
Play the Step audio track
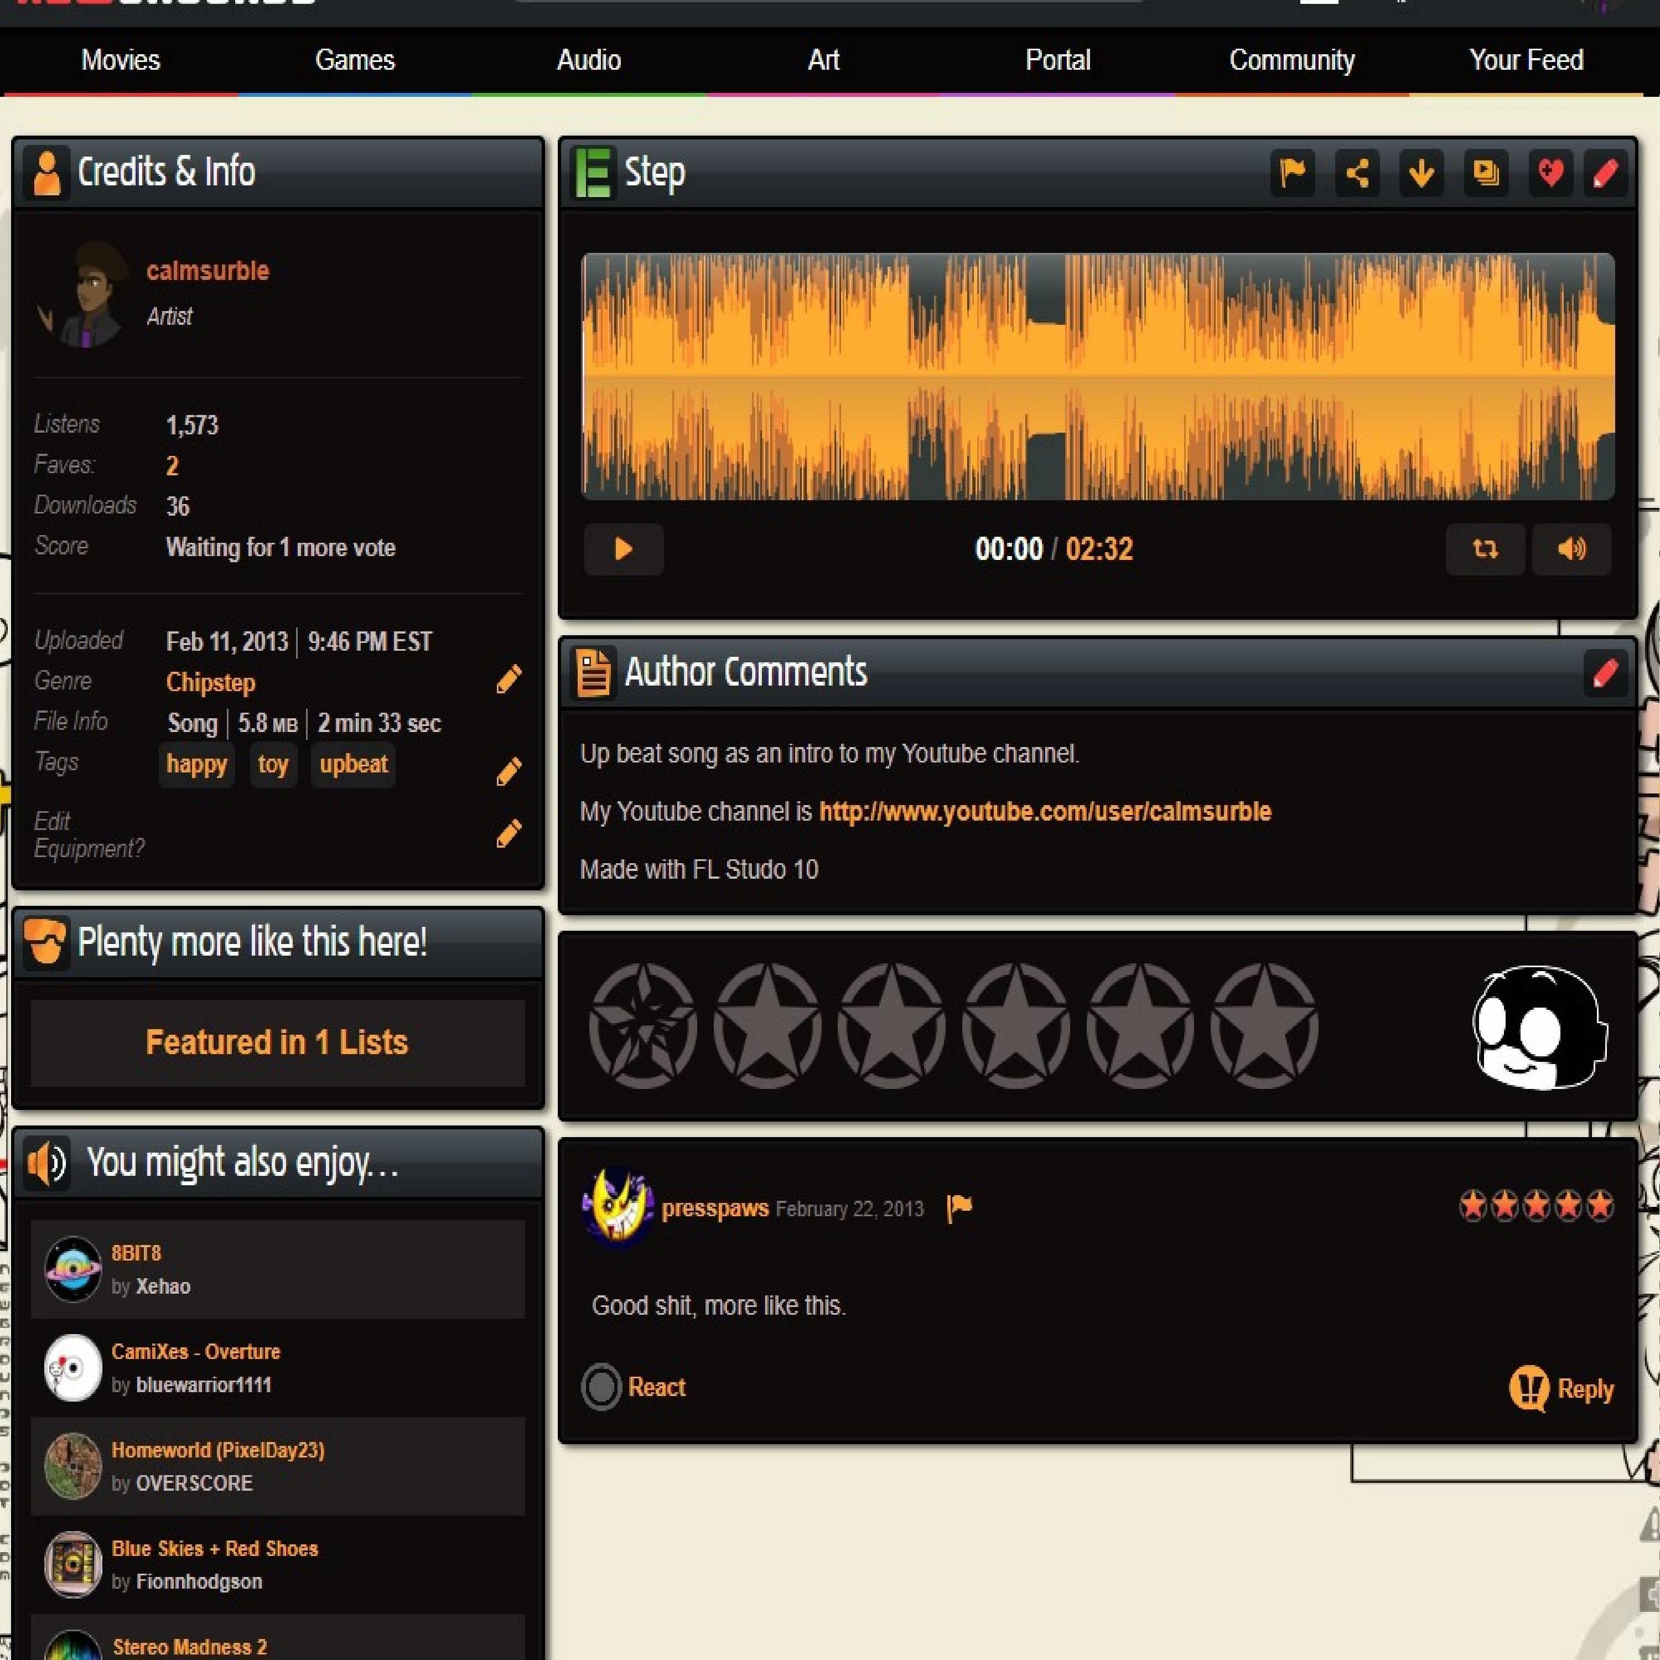624,549
